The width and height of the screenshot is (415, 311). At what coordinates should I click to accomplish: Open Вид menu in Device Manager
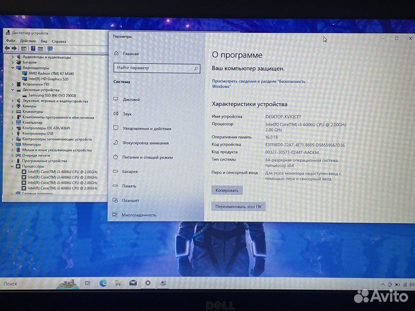coord(44,41)
